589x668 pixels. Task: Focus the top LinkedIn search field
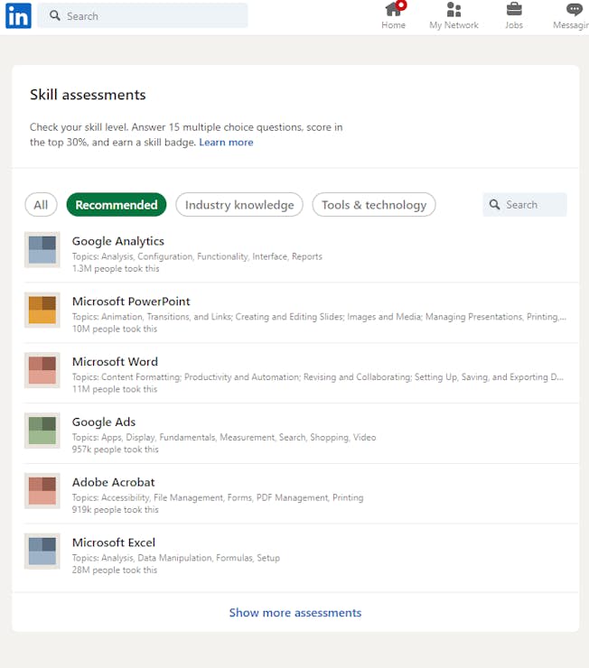pos(143,15)
